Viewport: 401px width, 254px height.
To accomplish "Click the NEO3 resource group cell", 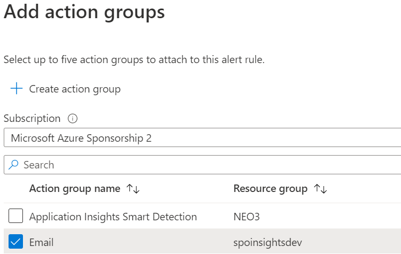I will click(x=247, y=217).
